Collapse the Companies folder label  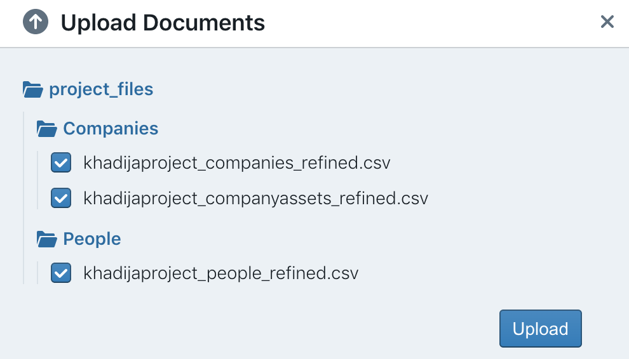111,129
